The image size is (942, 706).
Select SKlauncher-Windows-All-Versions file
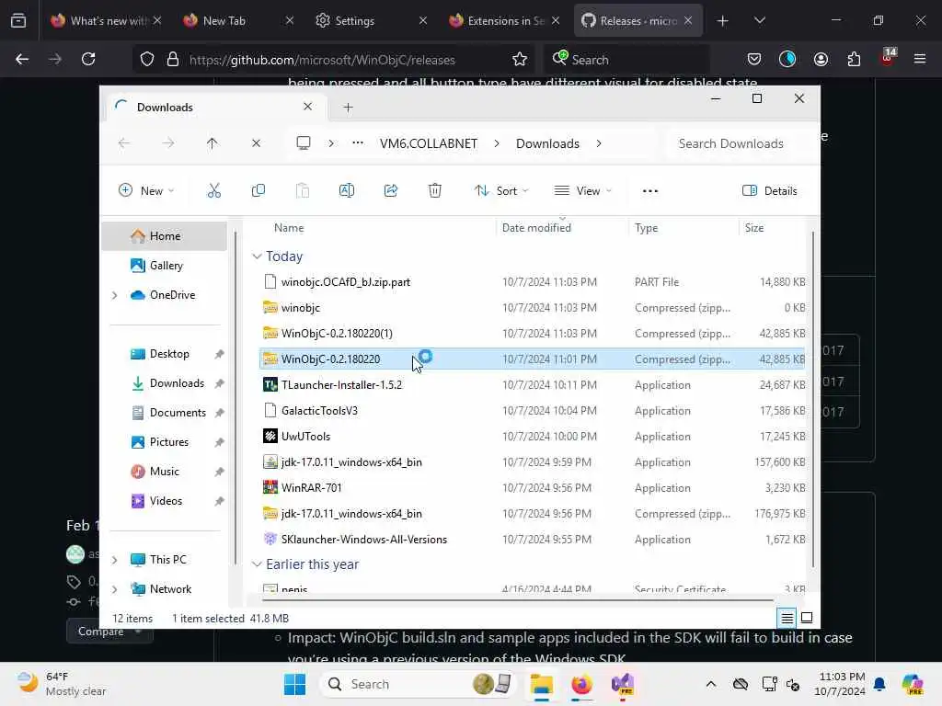532,539
